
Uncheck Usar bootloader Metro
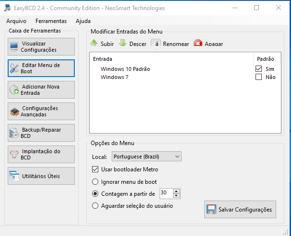click(x=95, y=169)
